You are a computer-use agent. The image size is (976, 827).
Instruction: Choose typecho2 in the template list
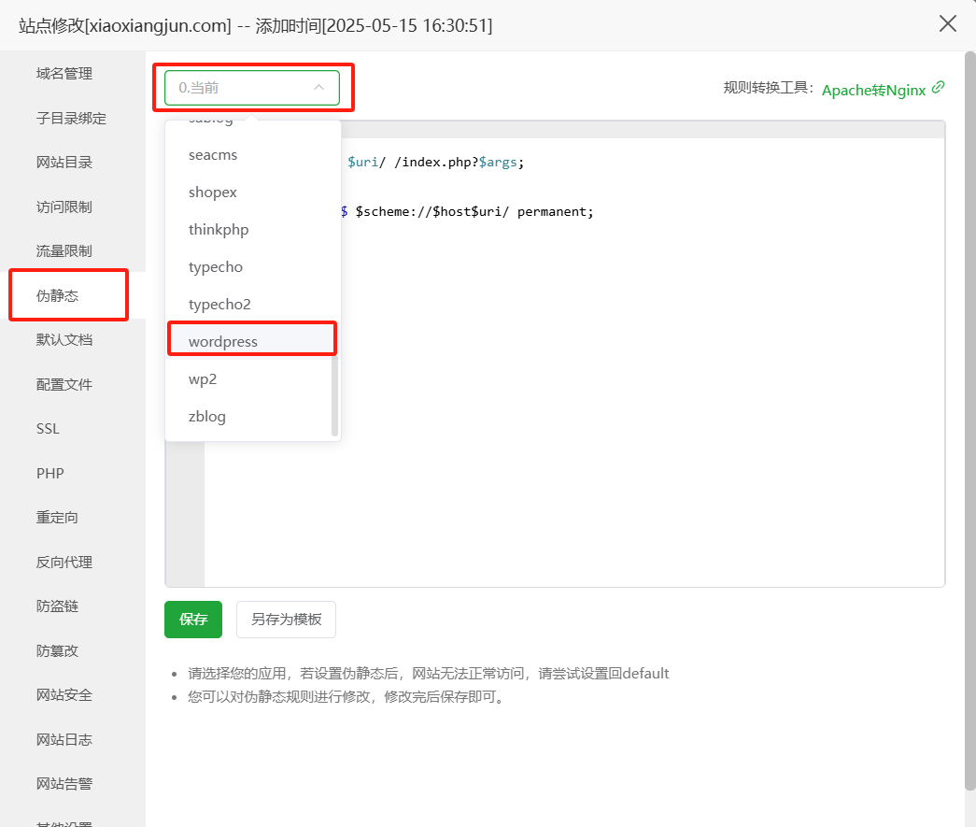tap(219, 305)
